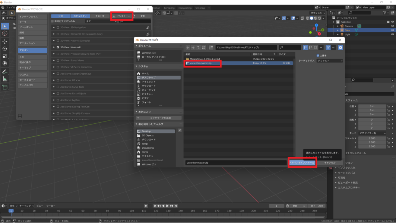Image resolution: width=396 pixels, height=223 pixels.
Task: Go back in file browser history
Action: (x=188, y=47)
